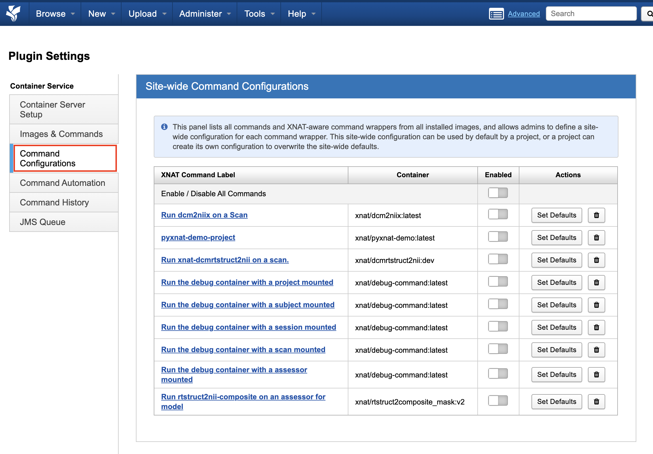Toggle Enable / Disable All Commands switch

(498, 193)
